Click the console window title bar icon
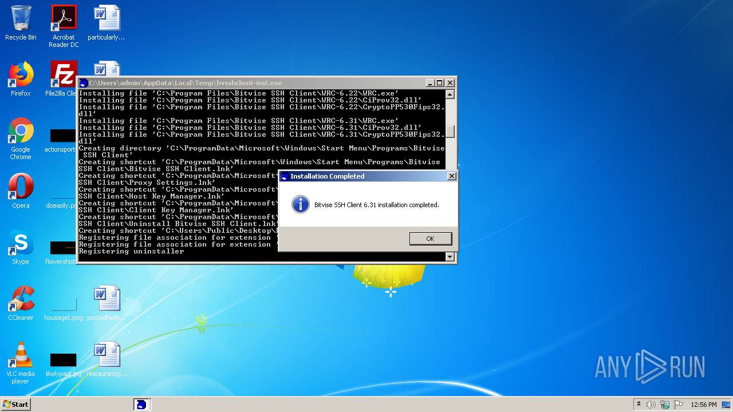The image size is (733, 412). (x=84, y=83)
